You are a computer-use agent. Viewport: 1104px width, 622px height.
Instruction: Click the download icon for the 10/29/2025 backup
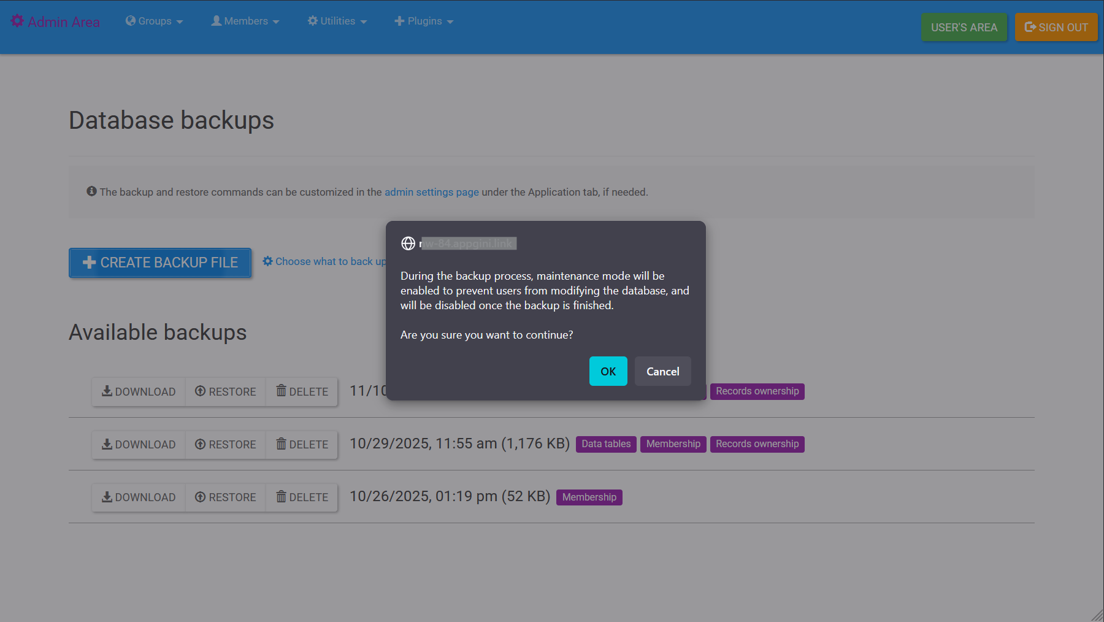tap(107, 444)
